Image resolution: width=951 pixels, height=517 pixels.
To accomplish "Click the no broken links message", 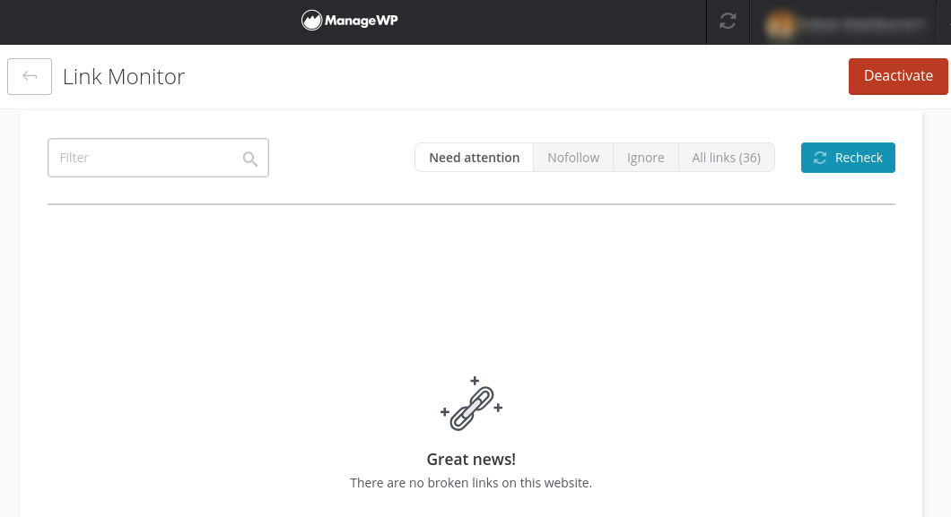I will tap(471, 483).
